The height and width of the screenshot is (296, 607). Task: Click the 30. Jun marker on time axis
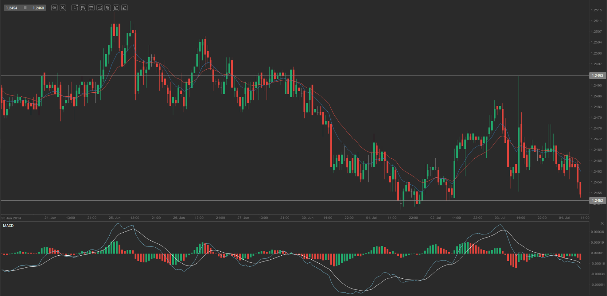pos(308,218)
